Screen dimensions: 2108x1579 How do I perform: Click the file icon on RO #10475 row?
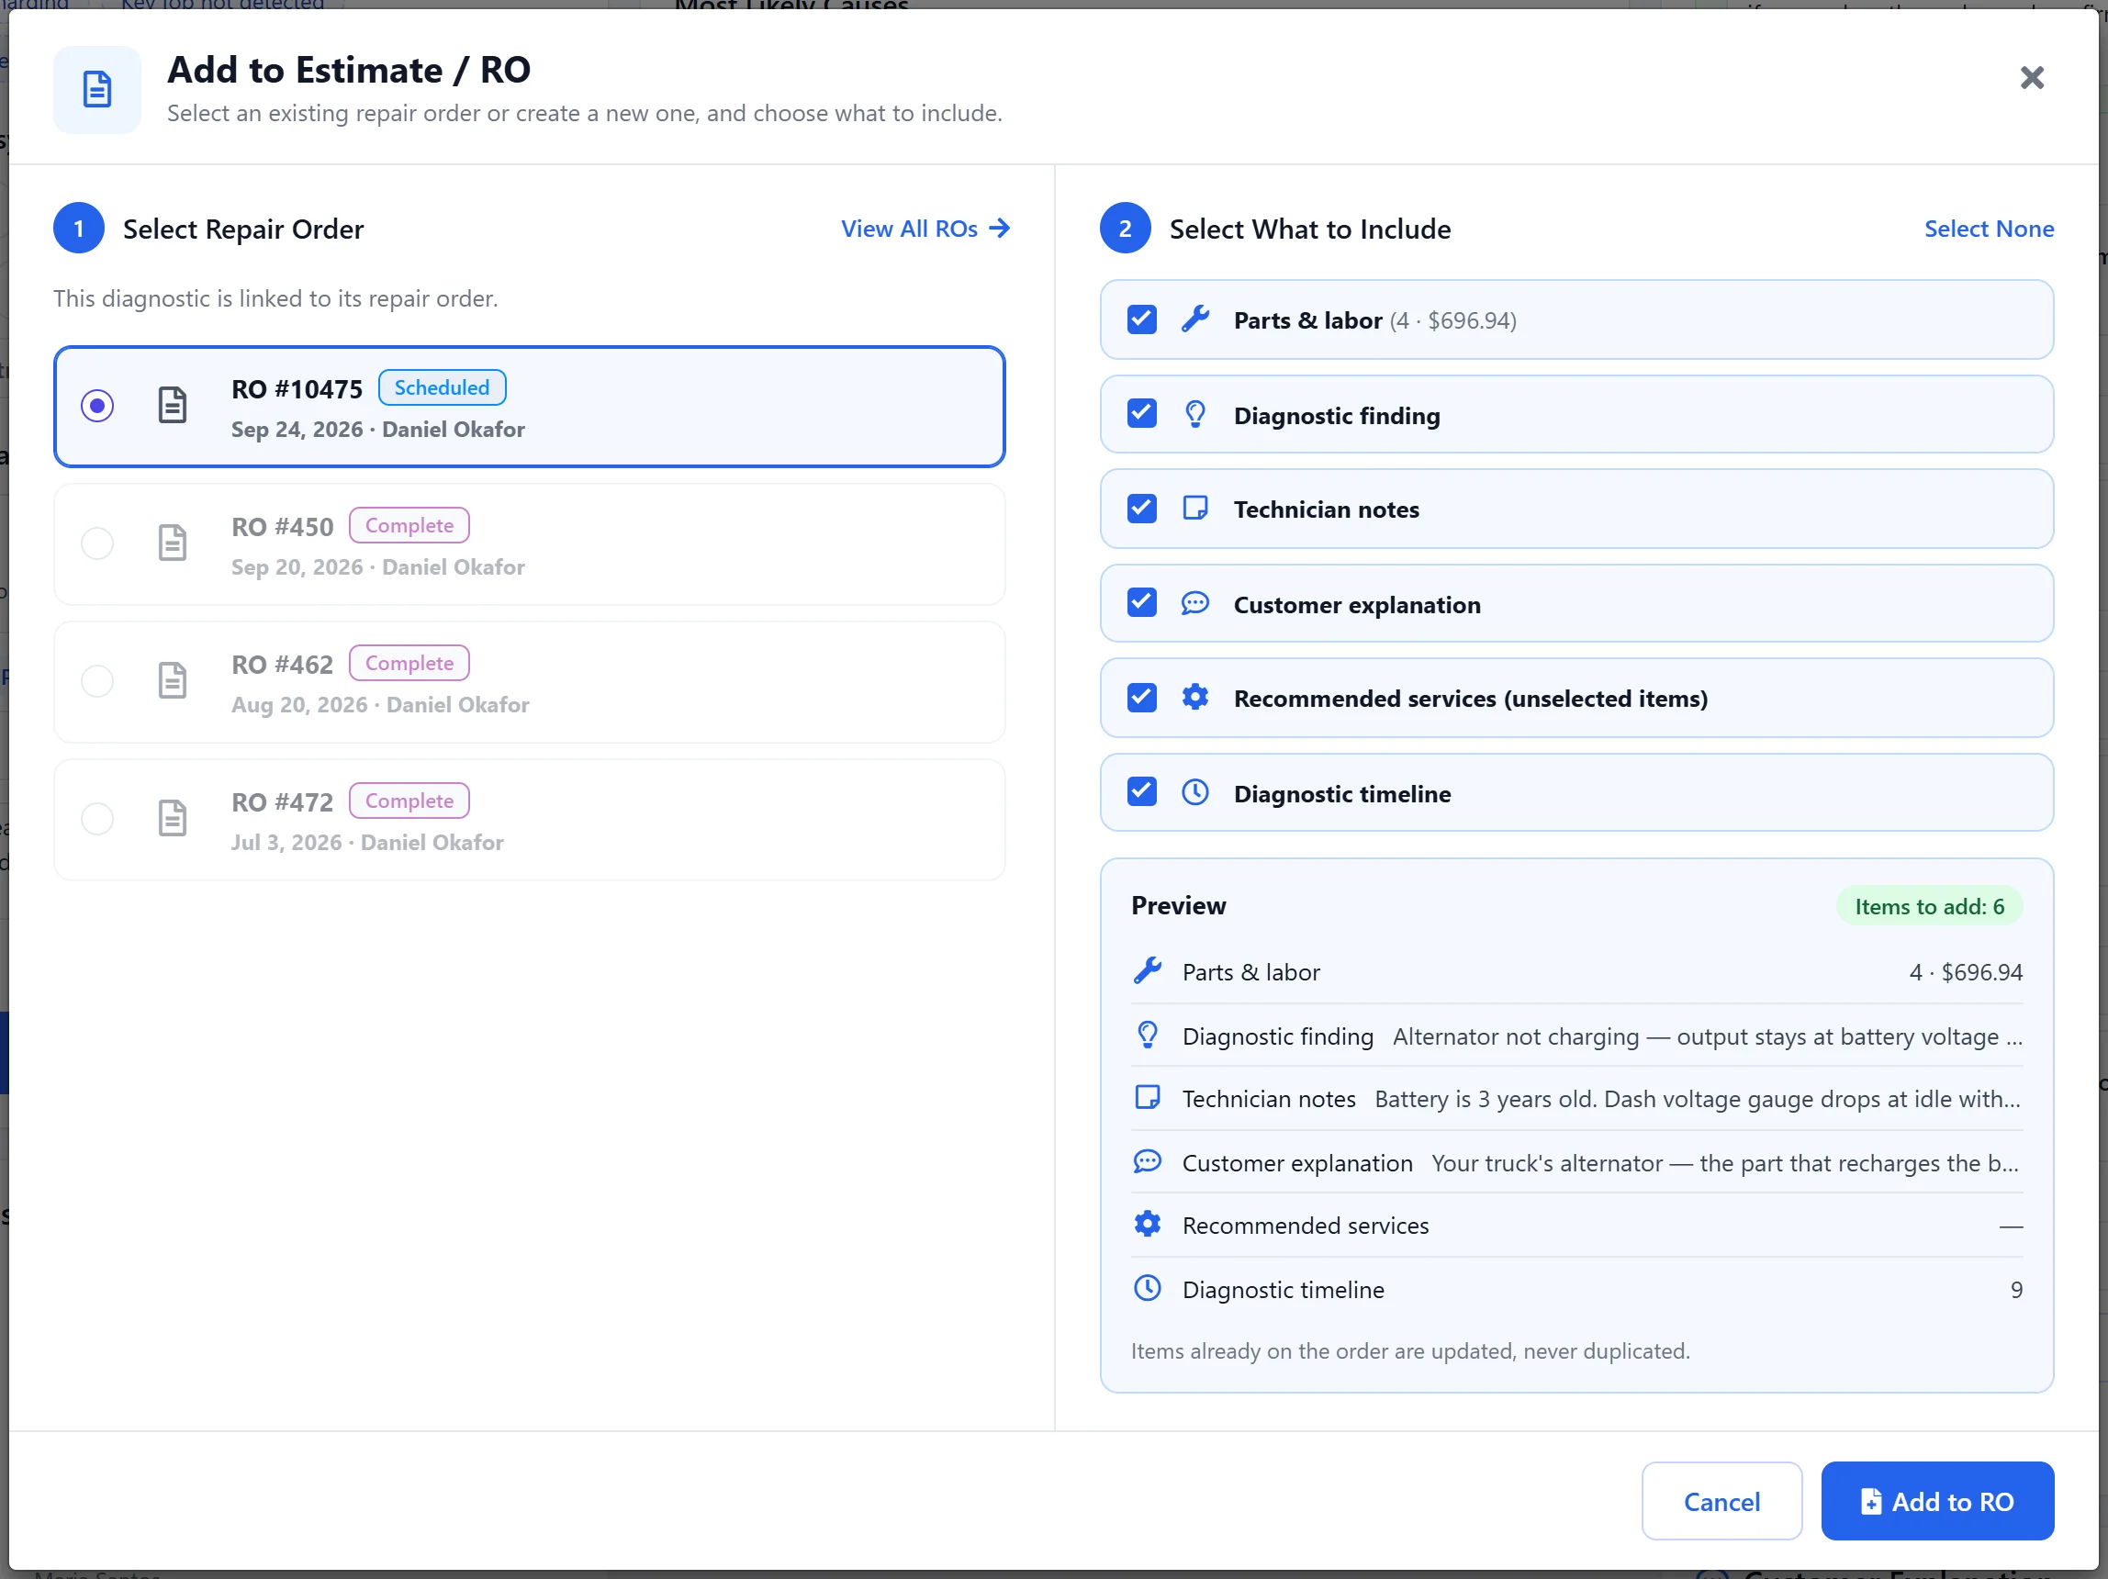point(173,405)
